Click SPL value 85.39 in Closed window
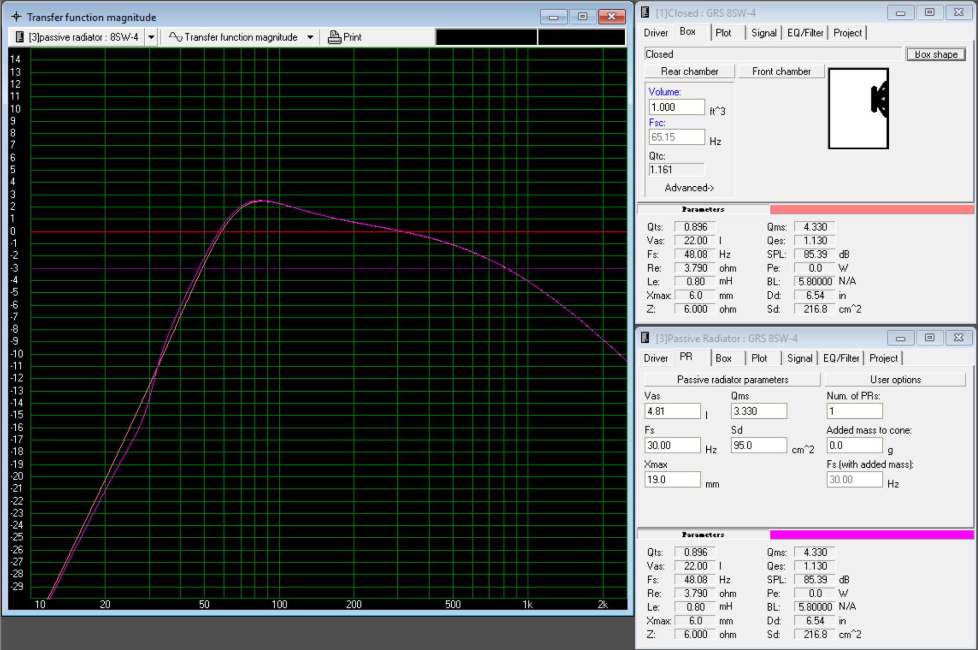The width and height of the screenshot is (978, 650). (x=815, y=255)
